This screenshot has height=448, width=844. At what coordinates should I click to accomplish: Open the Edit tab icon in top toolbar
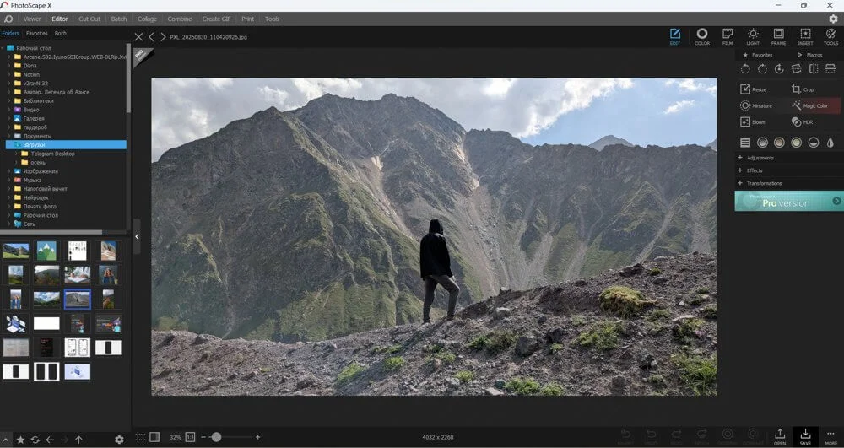pyautogui.click(x=675, y=36)
